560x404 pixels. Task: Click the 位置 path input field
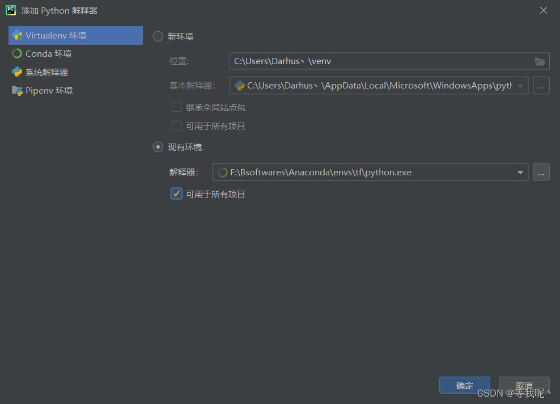click(x=389, y=61)
